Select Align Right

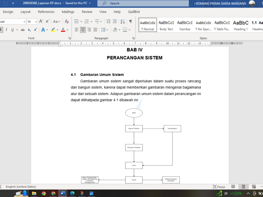(89, 30)
